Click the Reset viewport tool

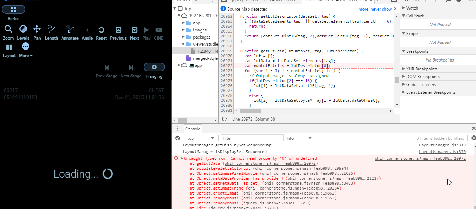point(101,33)
